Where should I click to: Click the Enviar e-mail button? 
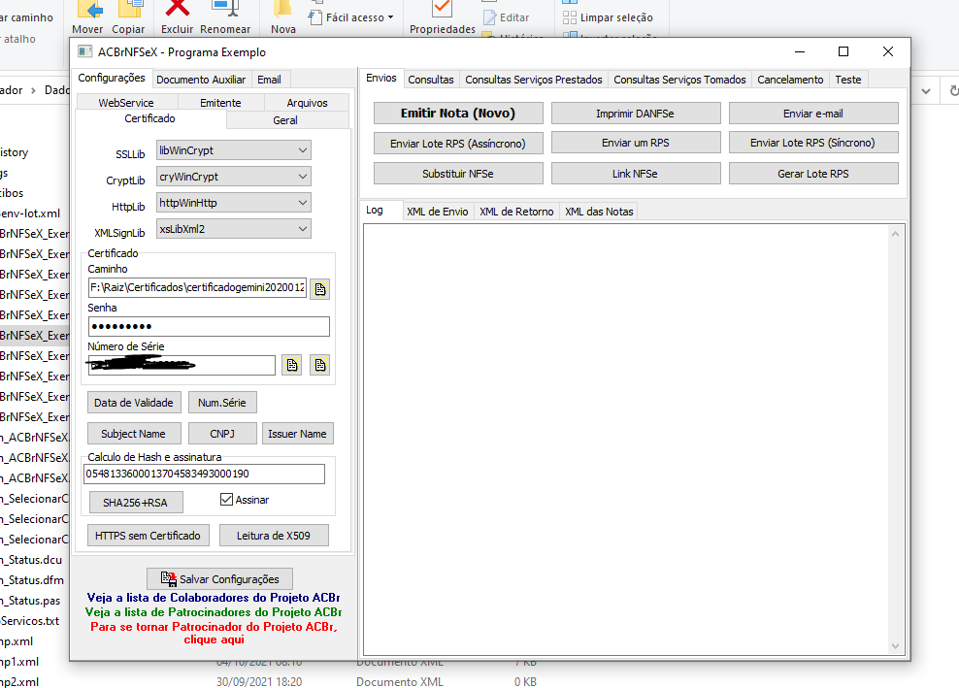[813, 114]
